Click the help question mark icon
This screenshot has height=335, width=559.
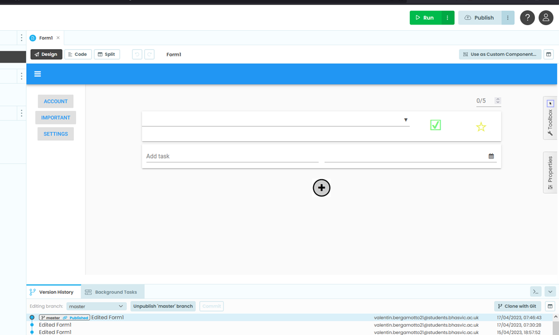[x=527, y=18]
